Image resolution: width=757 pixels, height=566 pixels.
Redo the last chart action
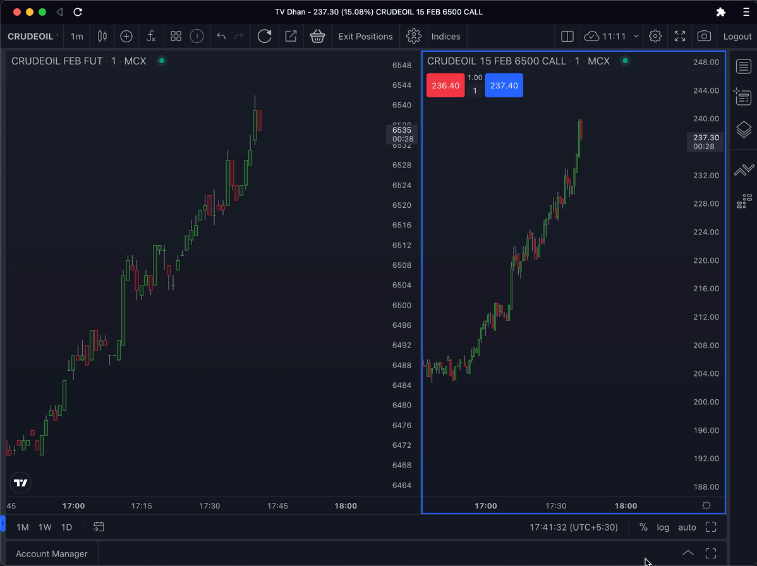pos(239,36)
